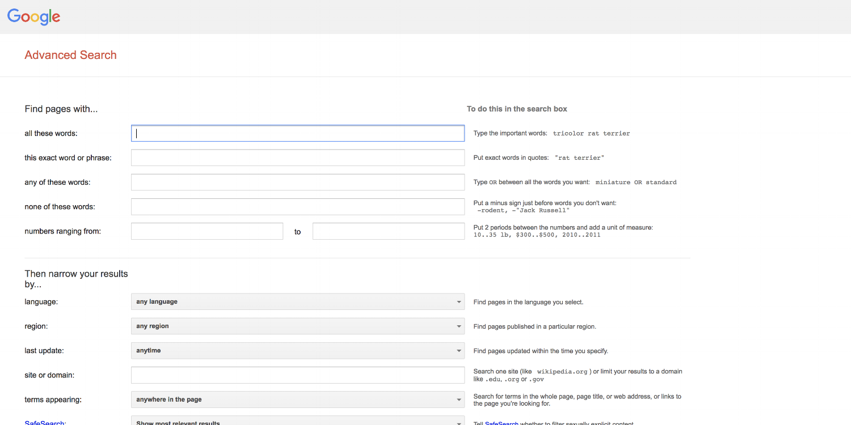The height and width of the screenshot is (425, 851).
Task: Click the 'numbers ranging from' start field
Action: click(207, 231)
